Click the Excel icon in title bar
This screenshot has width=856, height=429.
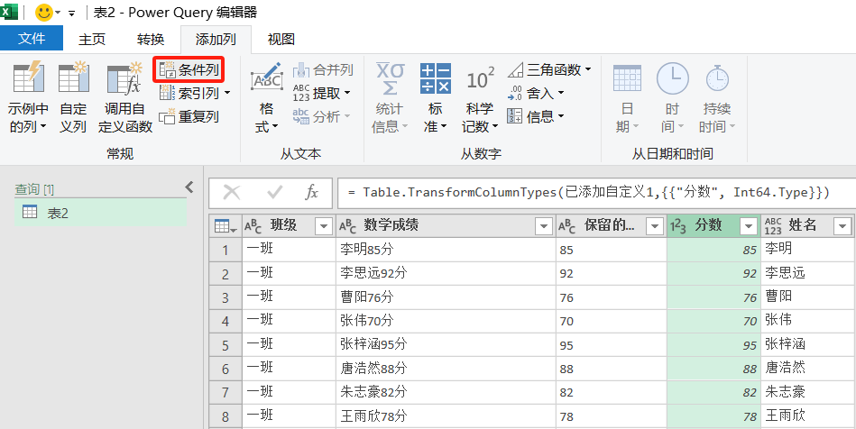(x=9, y=12)
